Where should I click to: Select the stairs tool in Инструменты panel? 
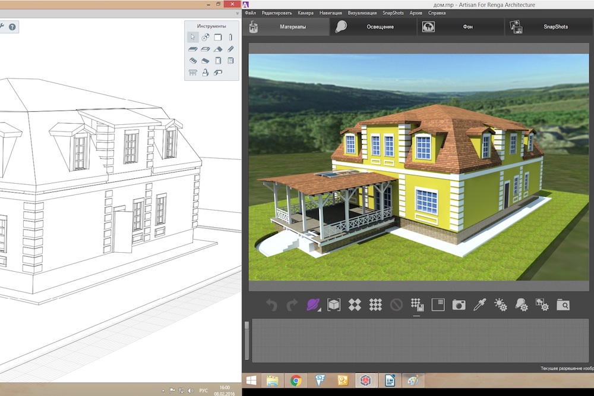tap(193, 61)
